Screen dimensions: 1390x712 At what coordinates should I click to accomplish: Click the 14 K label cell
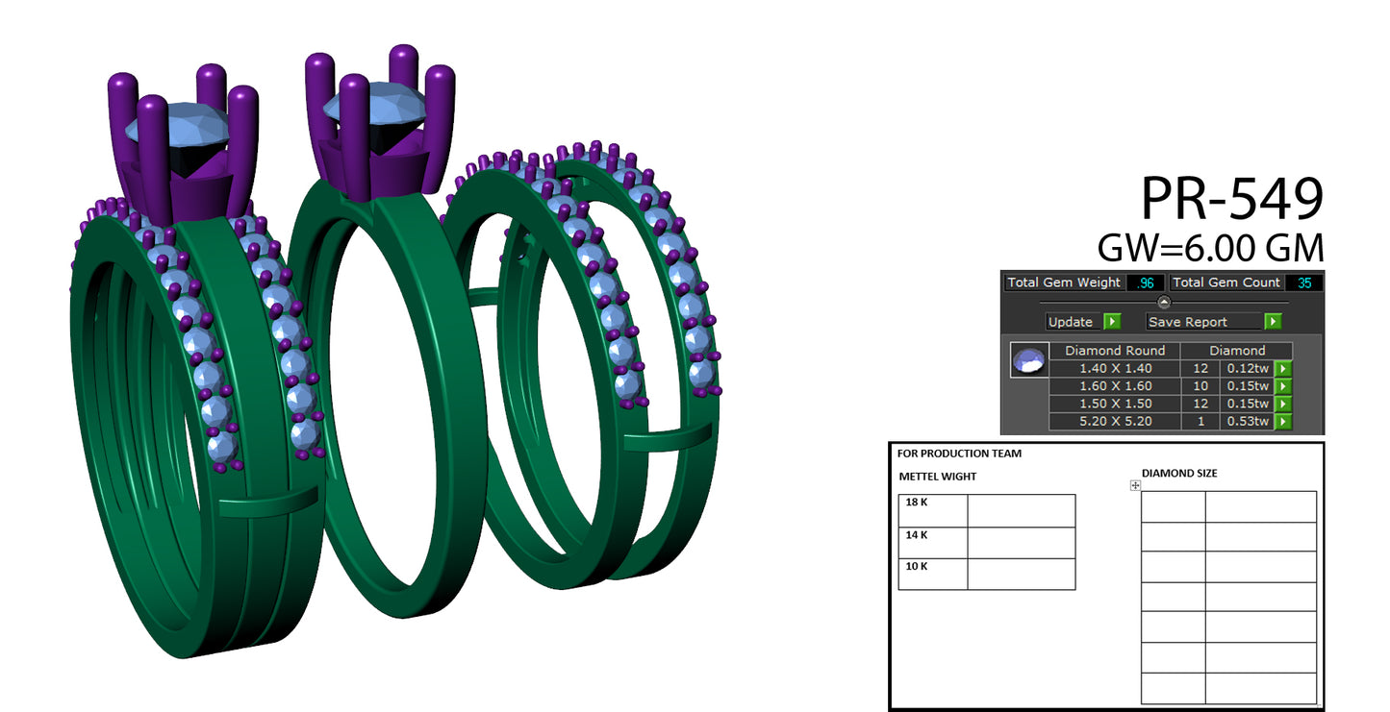[933, 543]
